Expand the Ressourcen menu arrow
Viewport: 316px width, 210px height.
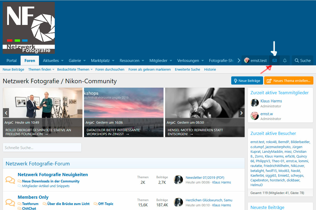[143, 61]
